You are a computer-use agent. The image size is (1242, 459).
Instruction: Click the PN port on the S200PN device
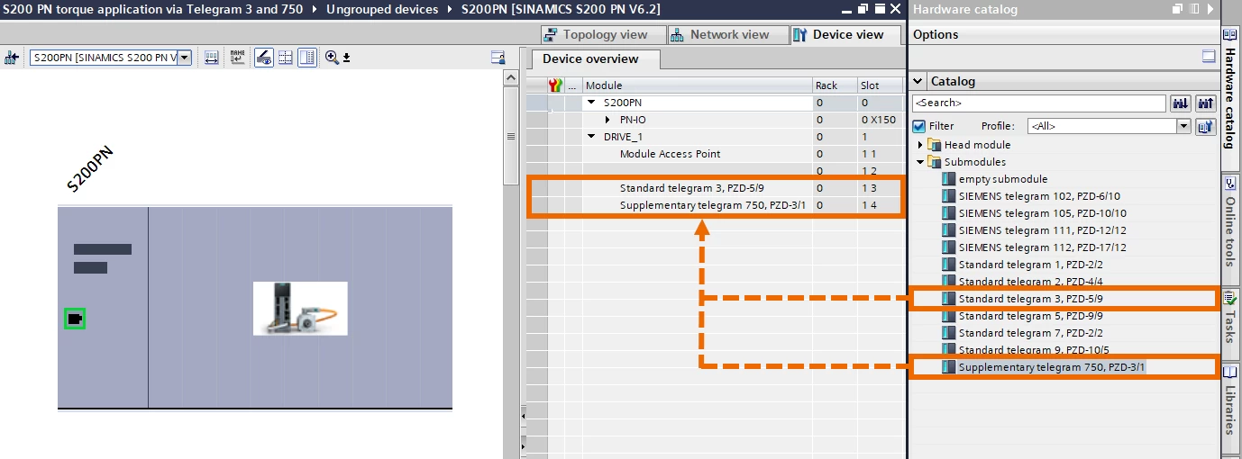click(75, 319)
